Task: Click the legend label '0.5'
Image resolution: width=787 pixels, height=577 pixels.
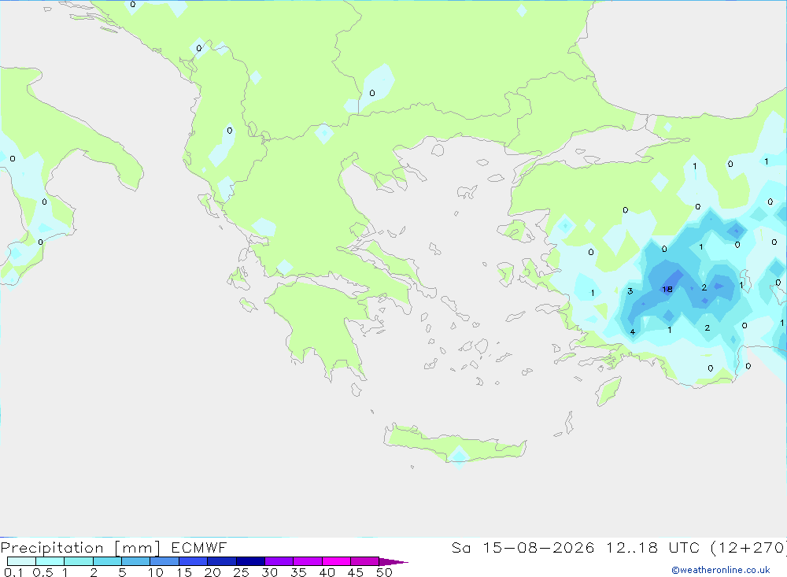Action: [x=42, y=572]
